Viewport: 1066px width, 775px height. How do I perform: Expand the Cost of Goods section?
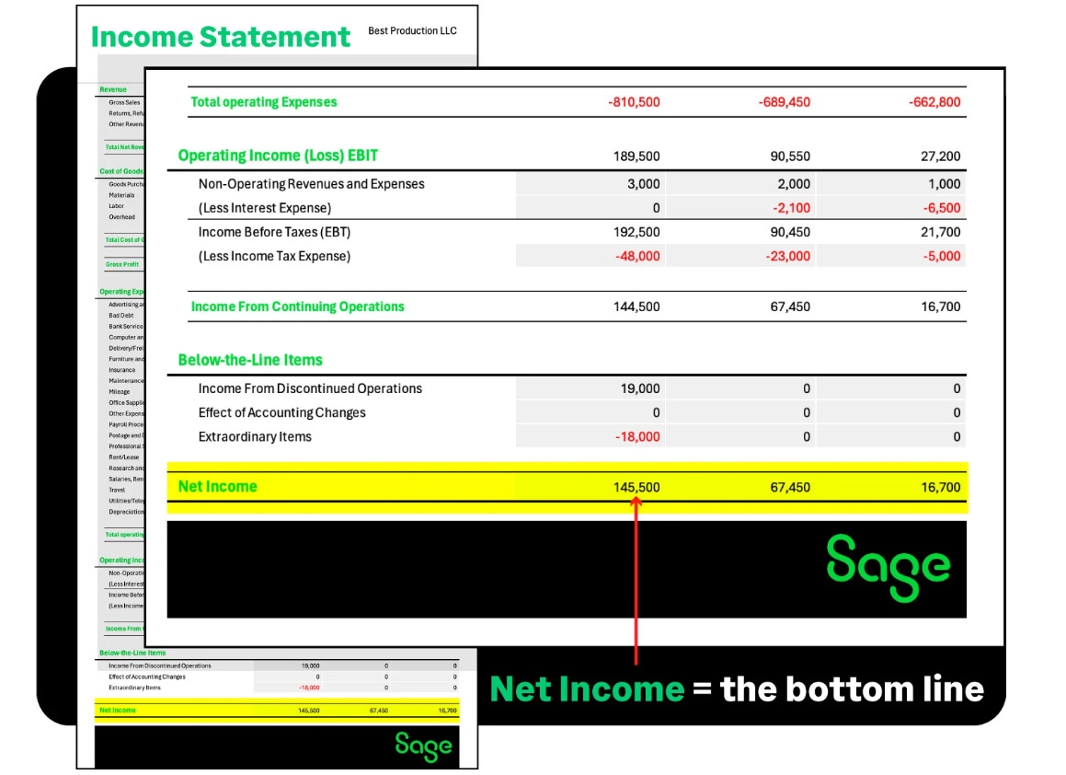[120, 170]
